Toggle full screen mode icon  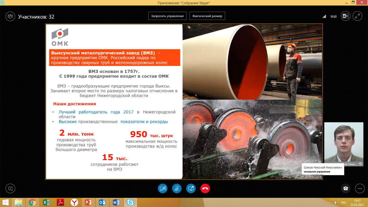click(357, 16)
